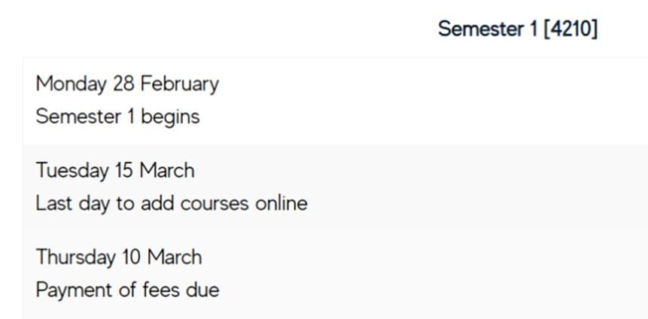Image resolution: width=648 pixels, height=319 pixels.
Task: Select the Monday 28 February date line
Action: click(127, 84)
